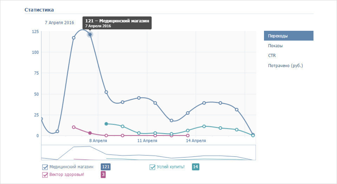Uncheck the Медицинский магазин series checkbox
The width and height of the screenshot is (337, 184).
click(45, 167)
